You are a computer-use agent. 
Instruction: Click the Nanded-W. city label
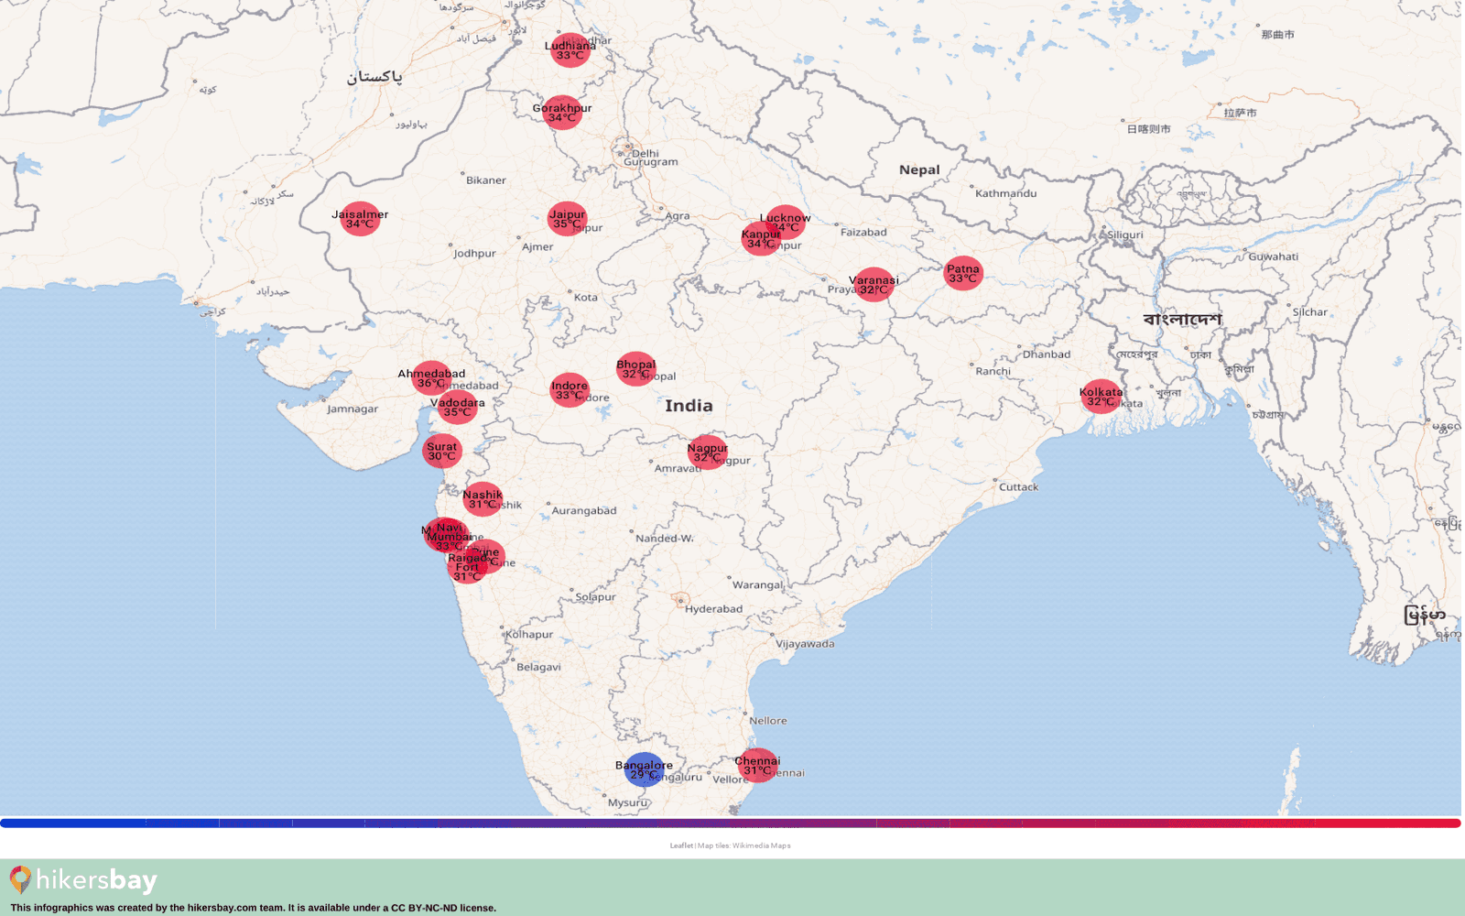point(665,539)
